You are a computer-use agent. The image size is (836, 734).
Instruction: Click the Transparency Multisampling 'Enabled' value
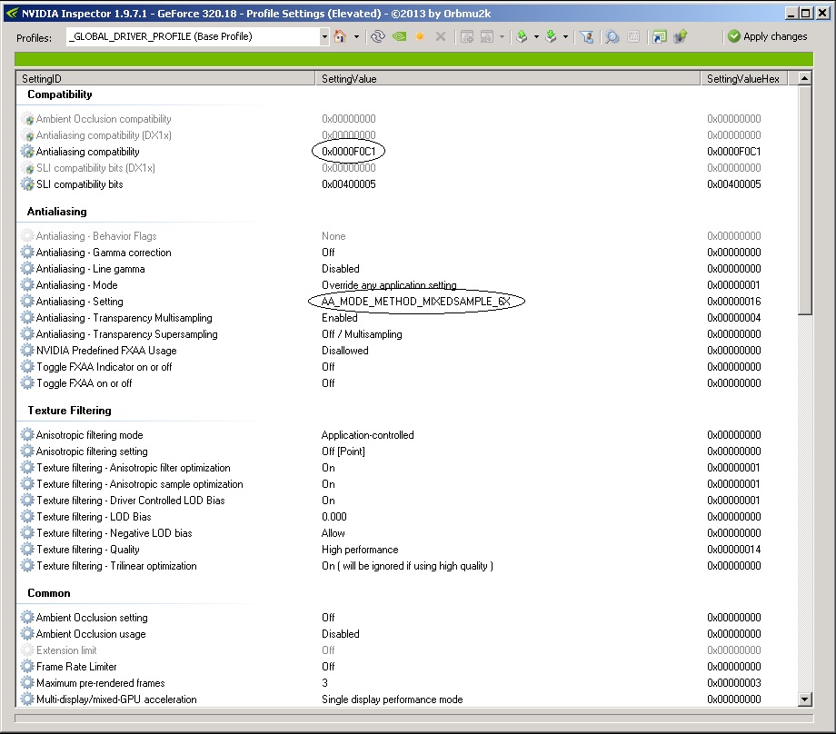(340, 318)
